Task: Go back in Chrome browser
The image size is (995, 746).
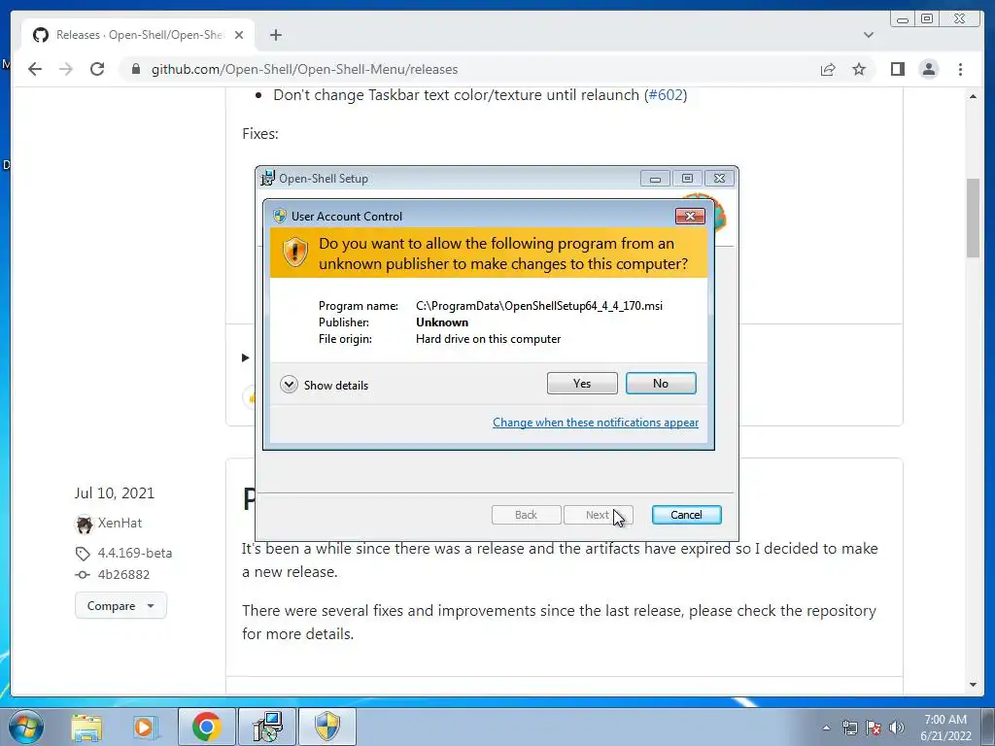Action: pos(35,69)
